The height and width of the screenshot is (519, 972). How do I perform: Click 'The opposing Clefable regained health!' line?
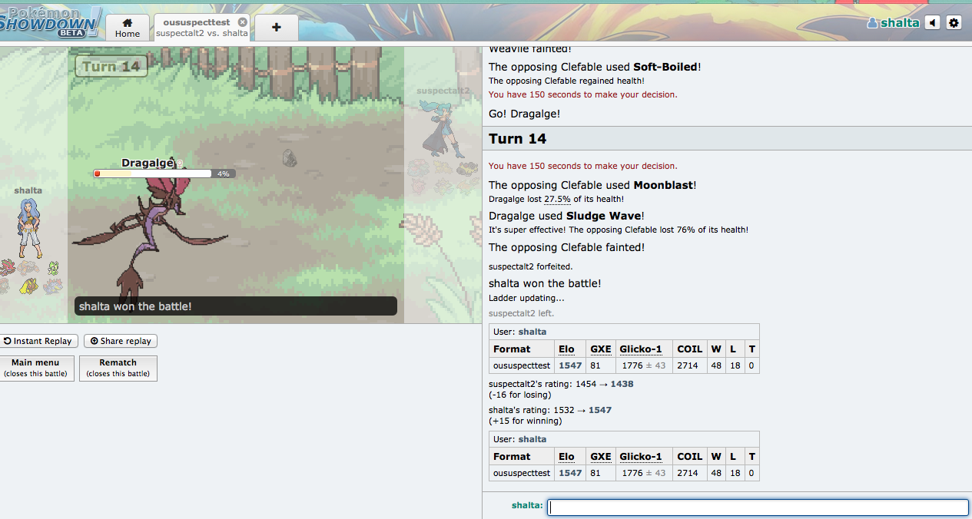point(566,81)
